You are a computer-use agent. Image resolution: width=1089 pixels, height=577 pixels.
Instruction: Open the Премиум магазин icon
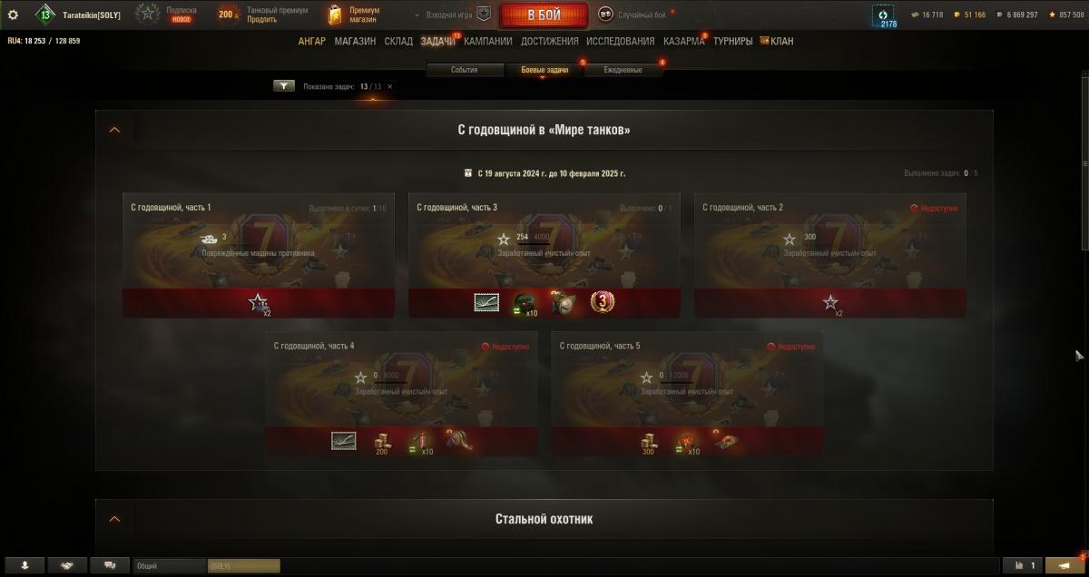(x=336, y=15)
